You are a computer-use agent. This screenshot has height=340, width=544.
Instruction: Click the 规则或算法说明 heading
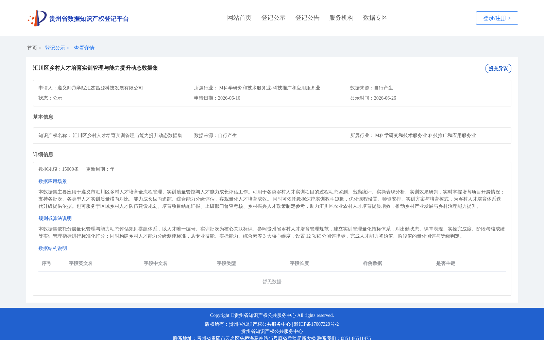[x=55, y=218]
